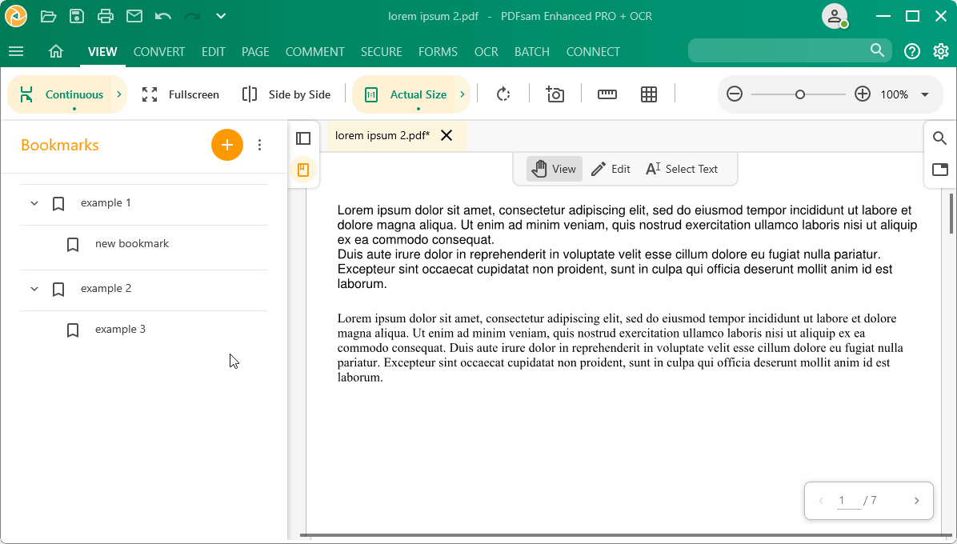The image size is (957, 544).
Task: Collapse the example 1 bookmark
Action: point(34,203)
